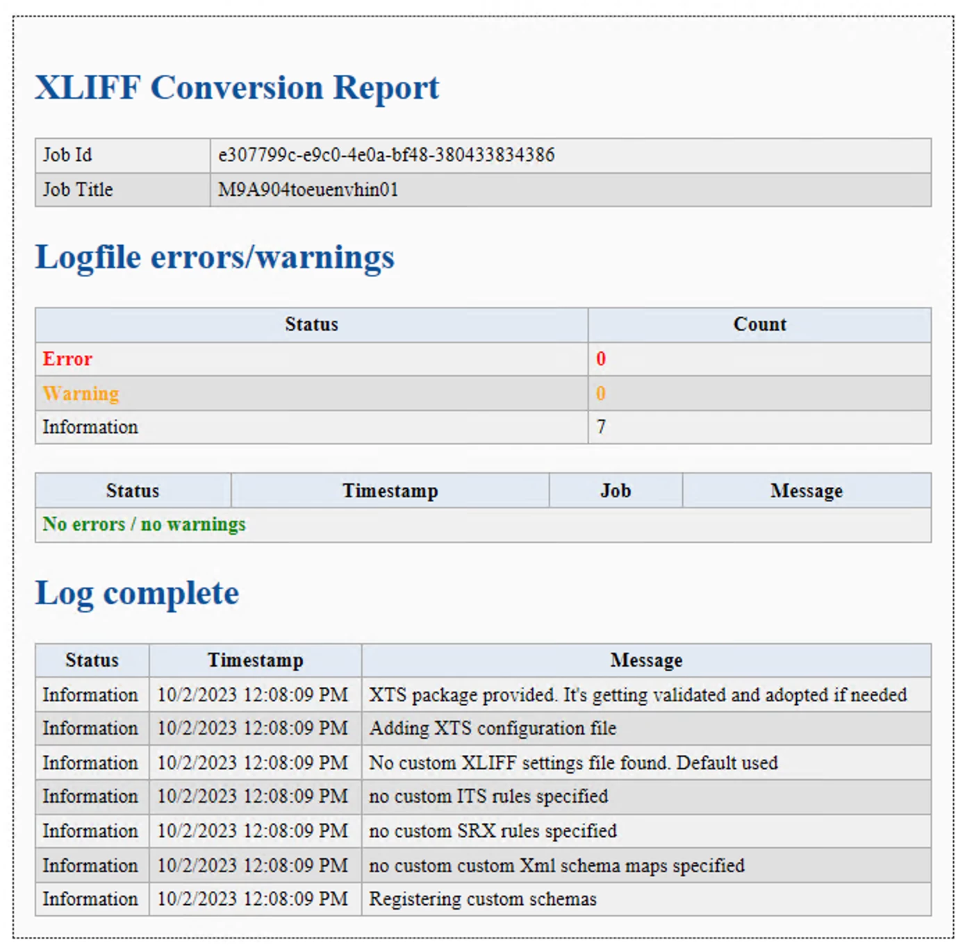Click timestamp in XTS package provided row

253,695
